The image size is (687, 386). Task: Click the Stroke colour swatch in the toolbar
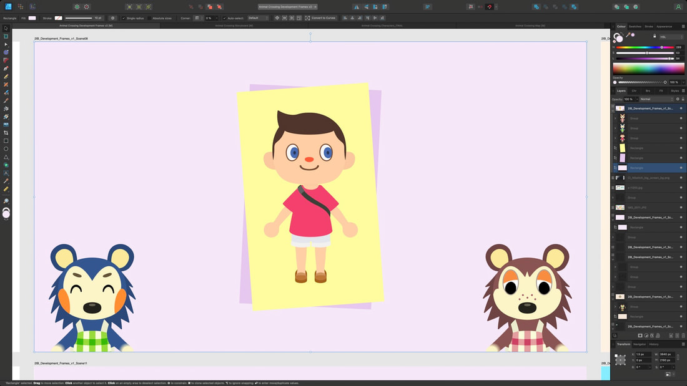(x=58, y=18)
